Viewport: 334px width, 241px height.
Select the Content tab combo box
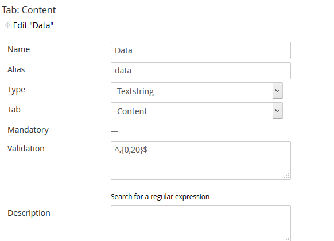197,111
